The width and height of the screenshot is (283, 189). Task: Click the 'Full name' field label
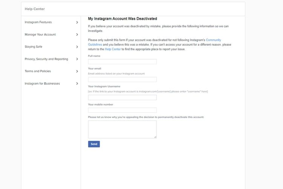(x=94, y=56)
